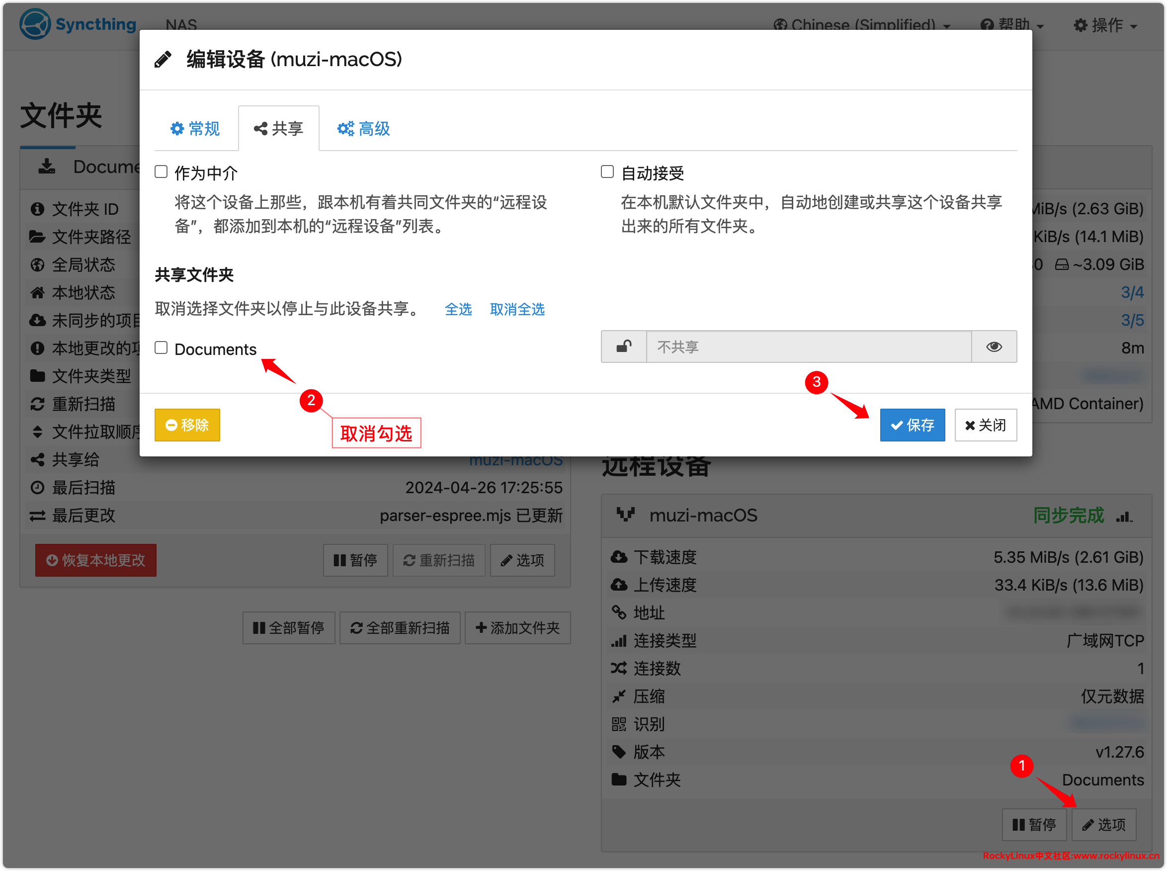Click the 不共享 password input field
Image resolution: width=1167 pixels, height=871 pixels.
point(809,347)
